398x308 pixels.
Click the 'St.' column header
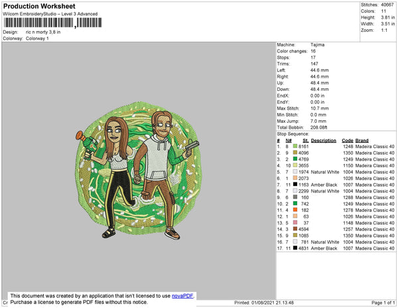pos(305,141)
